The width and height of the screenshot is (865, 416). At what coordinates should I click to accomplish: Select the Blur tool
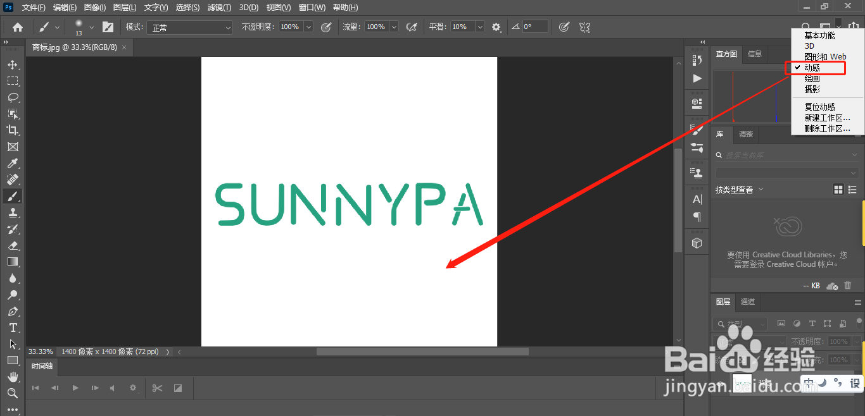pos(13,278)
